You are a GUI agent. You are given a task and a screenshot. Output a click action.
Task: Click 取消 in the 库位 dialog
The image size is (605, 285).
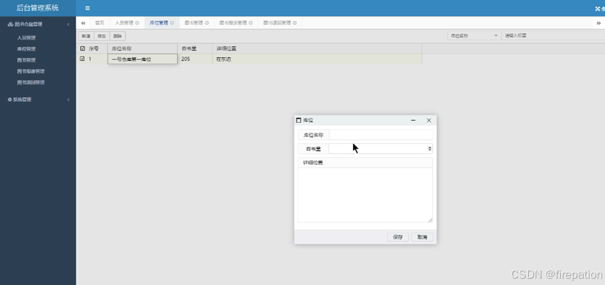[422, 237]
